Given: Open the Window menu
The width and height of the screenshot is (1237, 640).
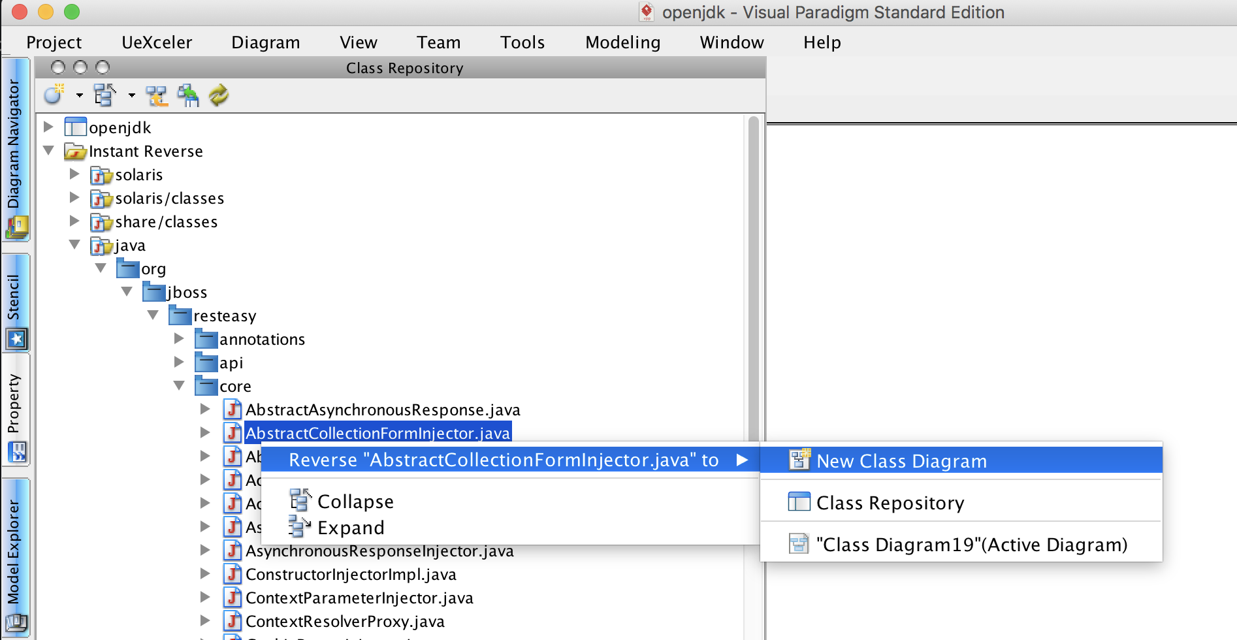Looking at the screenshot, I should pyautogui.click(x=732, y=42).
